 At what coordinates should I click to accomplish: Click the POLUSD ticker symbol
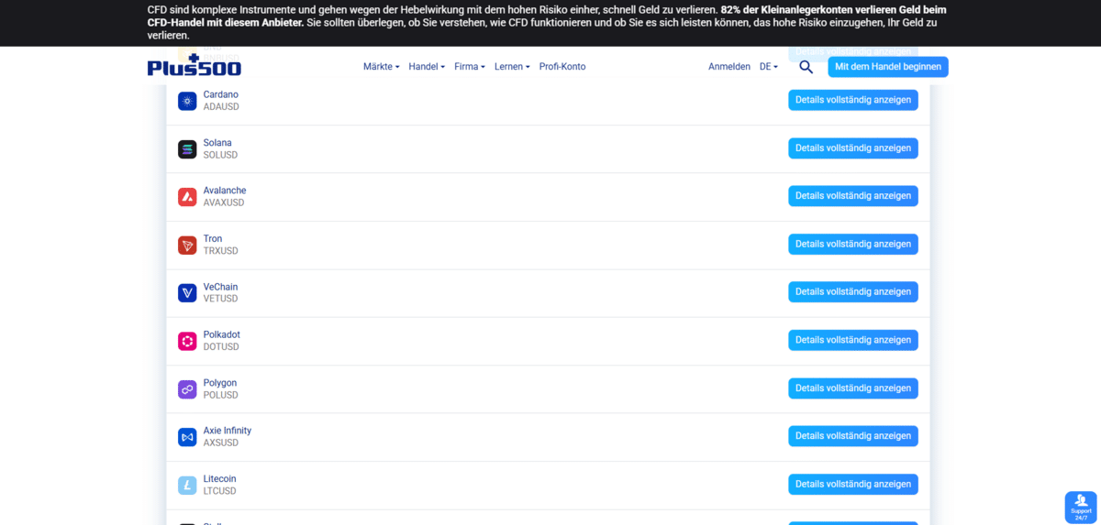click(x=220, y=395)
